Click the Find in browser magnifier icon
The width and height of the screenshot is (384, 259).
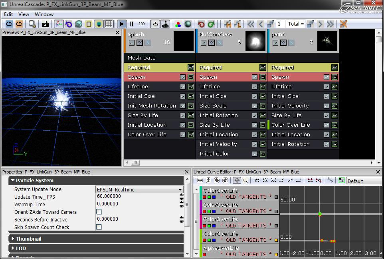32,24
